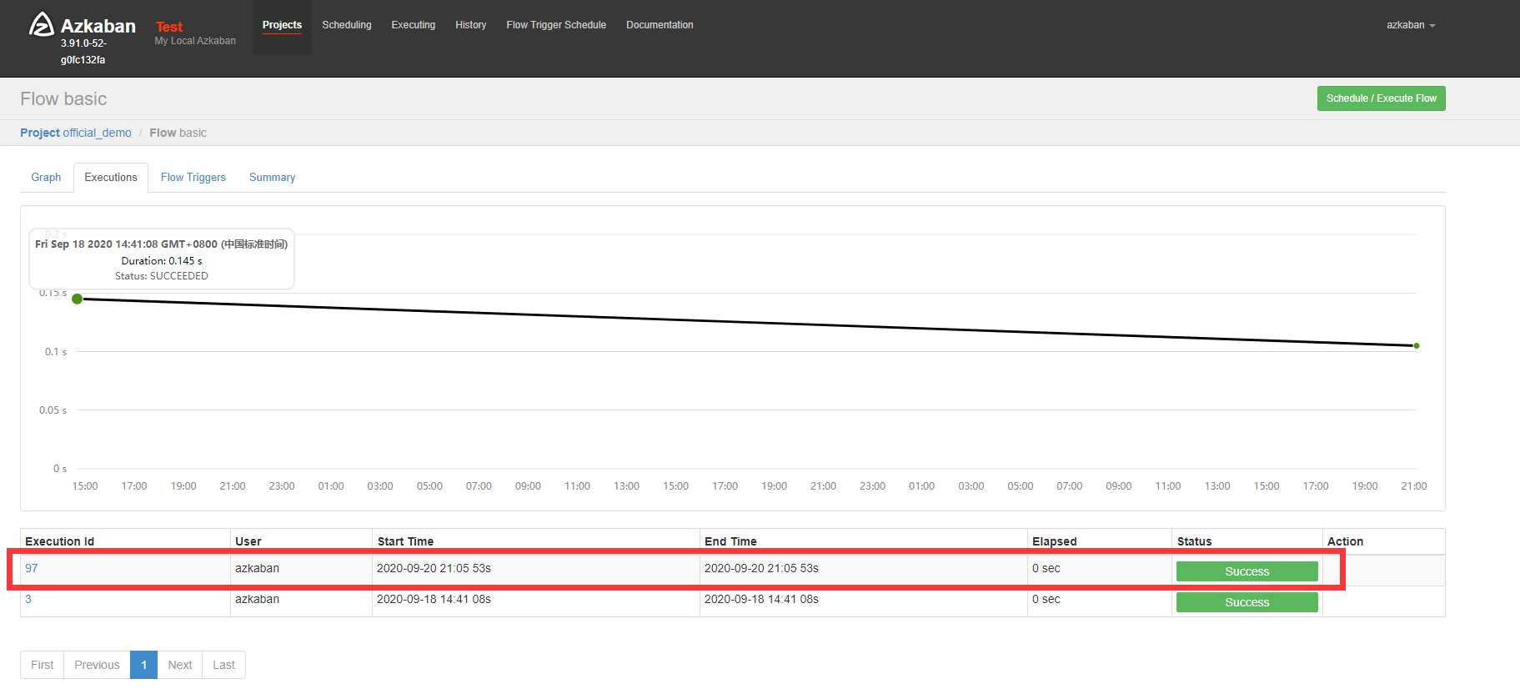The image size is (1520, 699).
Task: Click the last green chart data point
Action: pyautogui.click(x=1416, y=345)
